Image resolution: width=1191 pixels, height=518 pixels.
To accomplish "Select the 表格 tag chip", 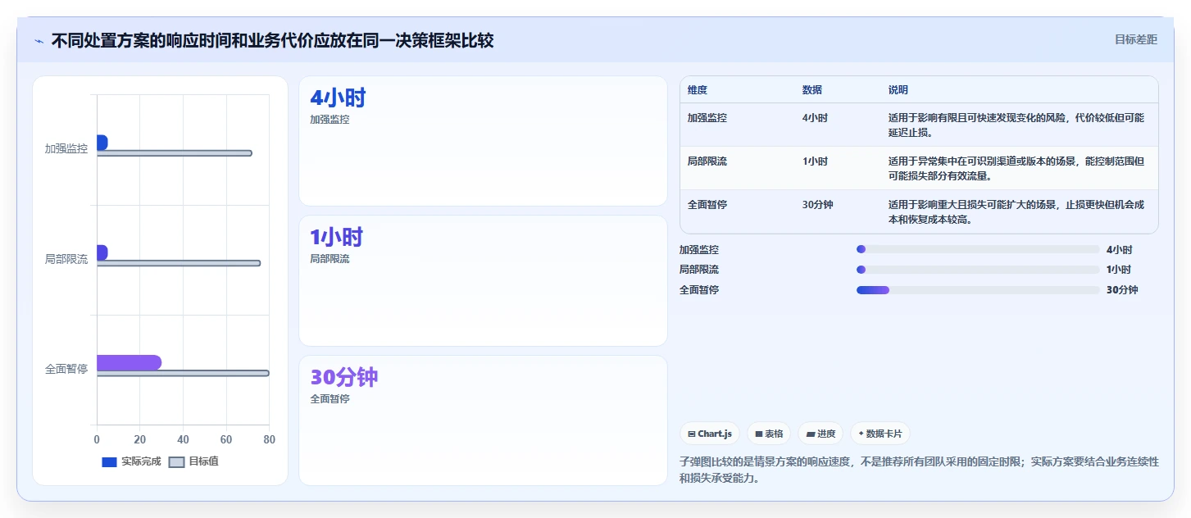I will pyautogui.click(x=769, y=434).
